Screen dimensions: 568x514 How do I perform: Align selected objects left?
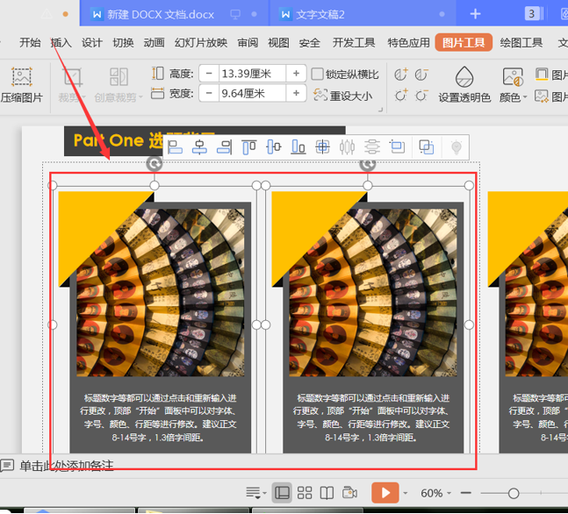click(x=175, y=147)
